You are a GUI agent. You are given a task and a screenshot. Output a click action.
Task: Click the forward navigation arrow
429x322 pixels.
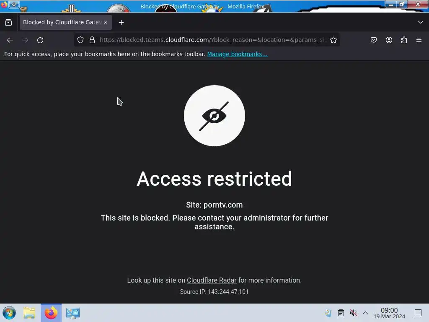pyautogui.click(x=25, y=40)
